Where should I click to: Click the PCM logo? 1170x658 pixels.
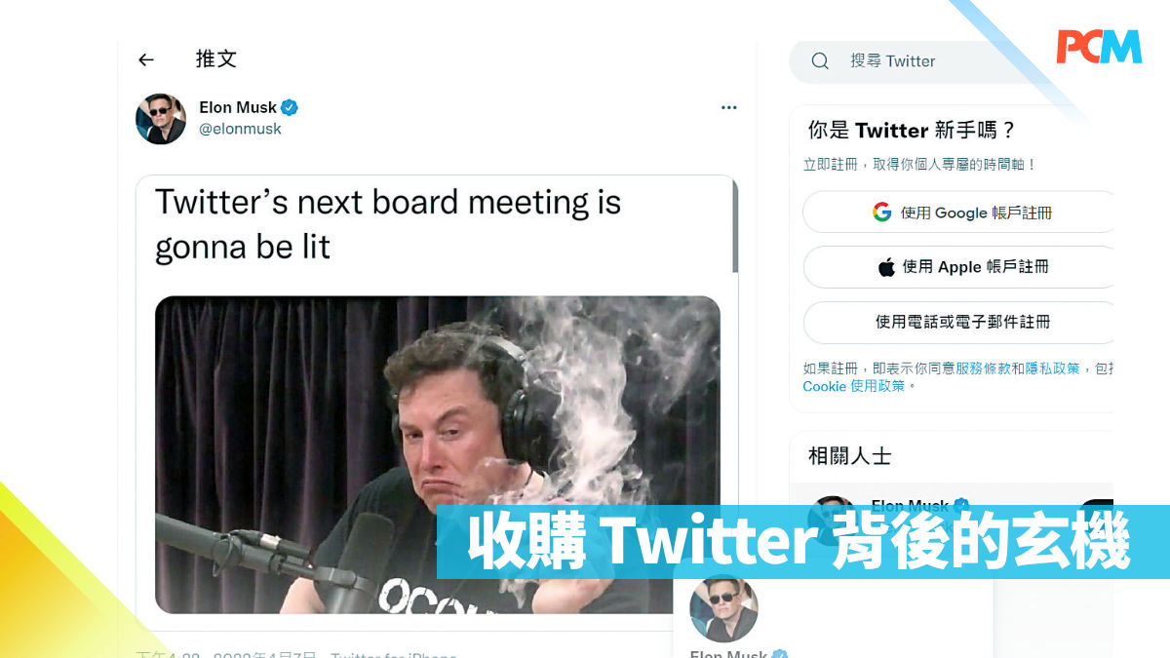tap(1099, 46)
